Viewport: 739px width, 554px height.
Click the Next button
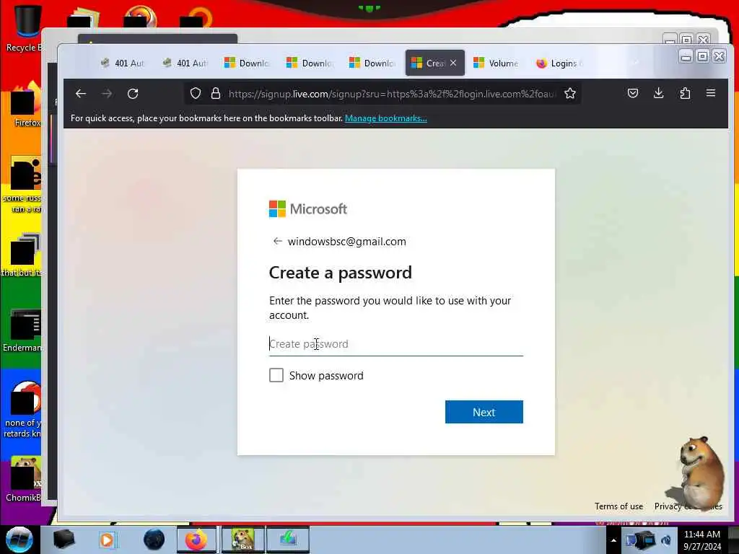pyautogui.click(x=484, y=412)
